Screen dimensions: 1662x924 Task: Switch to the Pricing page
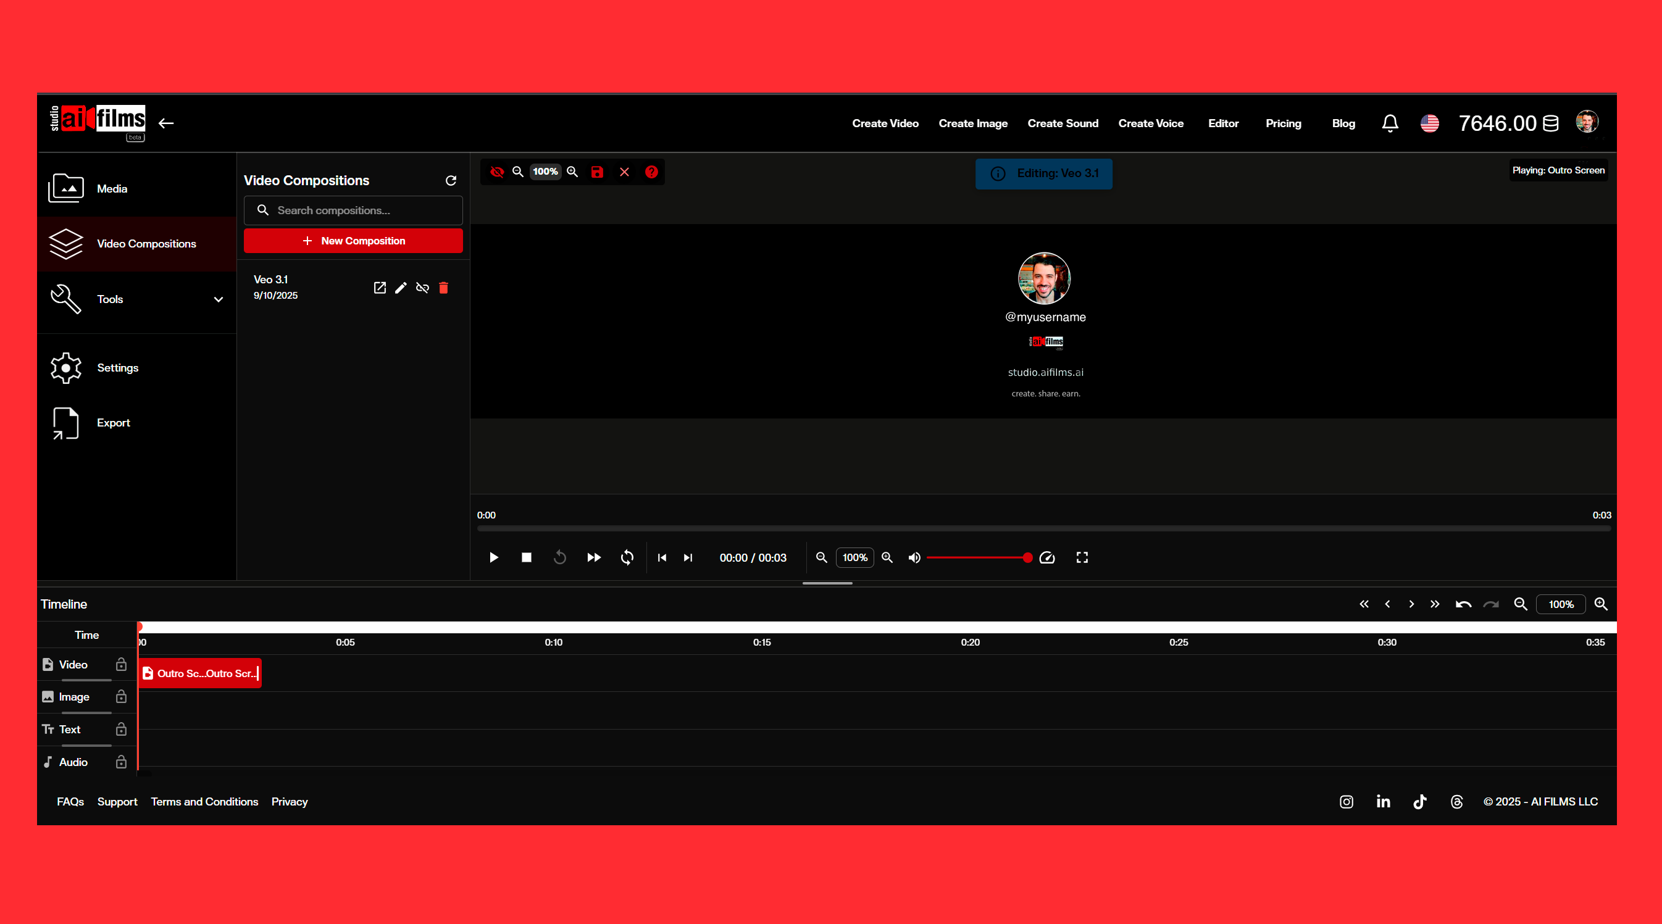tap(1284, 123)
